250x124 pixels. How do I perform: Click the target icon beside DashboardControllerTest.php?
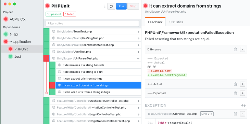pyautogui.click(x=53, y=101)
